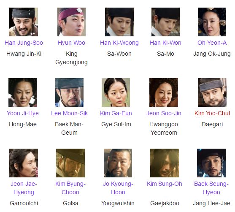Open the Han Ki-Woong actor link
This screenshot has height=212, width=235.
(119, 43)
